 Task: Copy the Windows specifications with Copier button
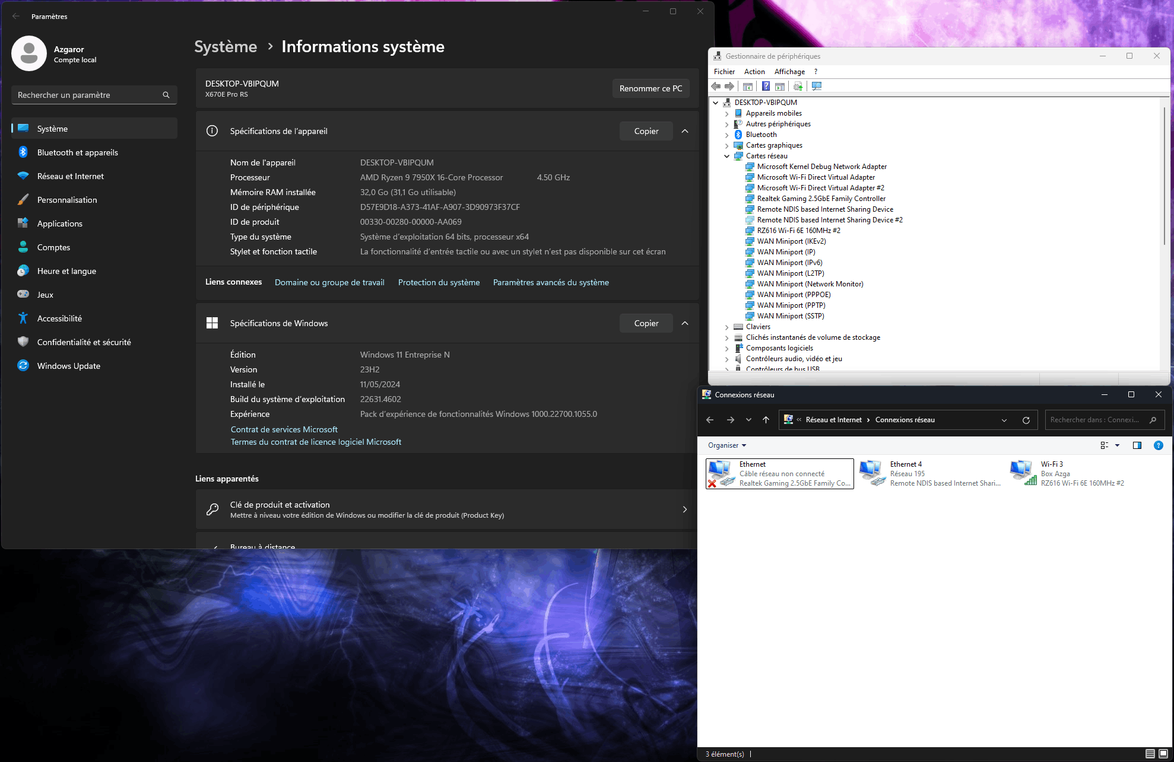point(646,323)
